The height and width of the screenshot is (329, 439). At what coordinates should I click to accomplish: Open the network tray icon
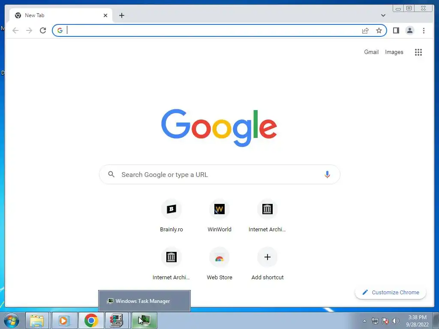click(x=375, y=321)
